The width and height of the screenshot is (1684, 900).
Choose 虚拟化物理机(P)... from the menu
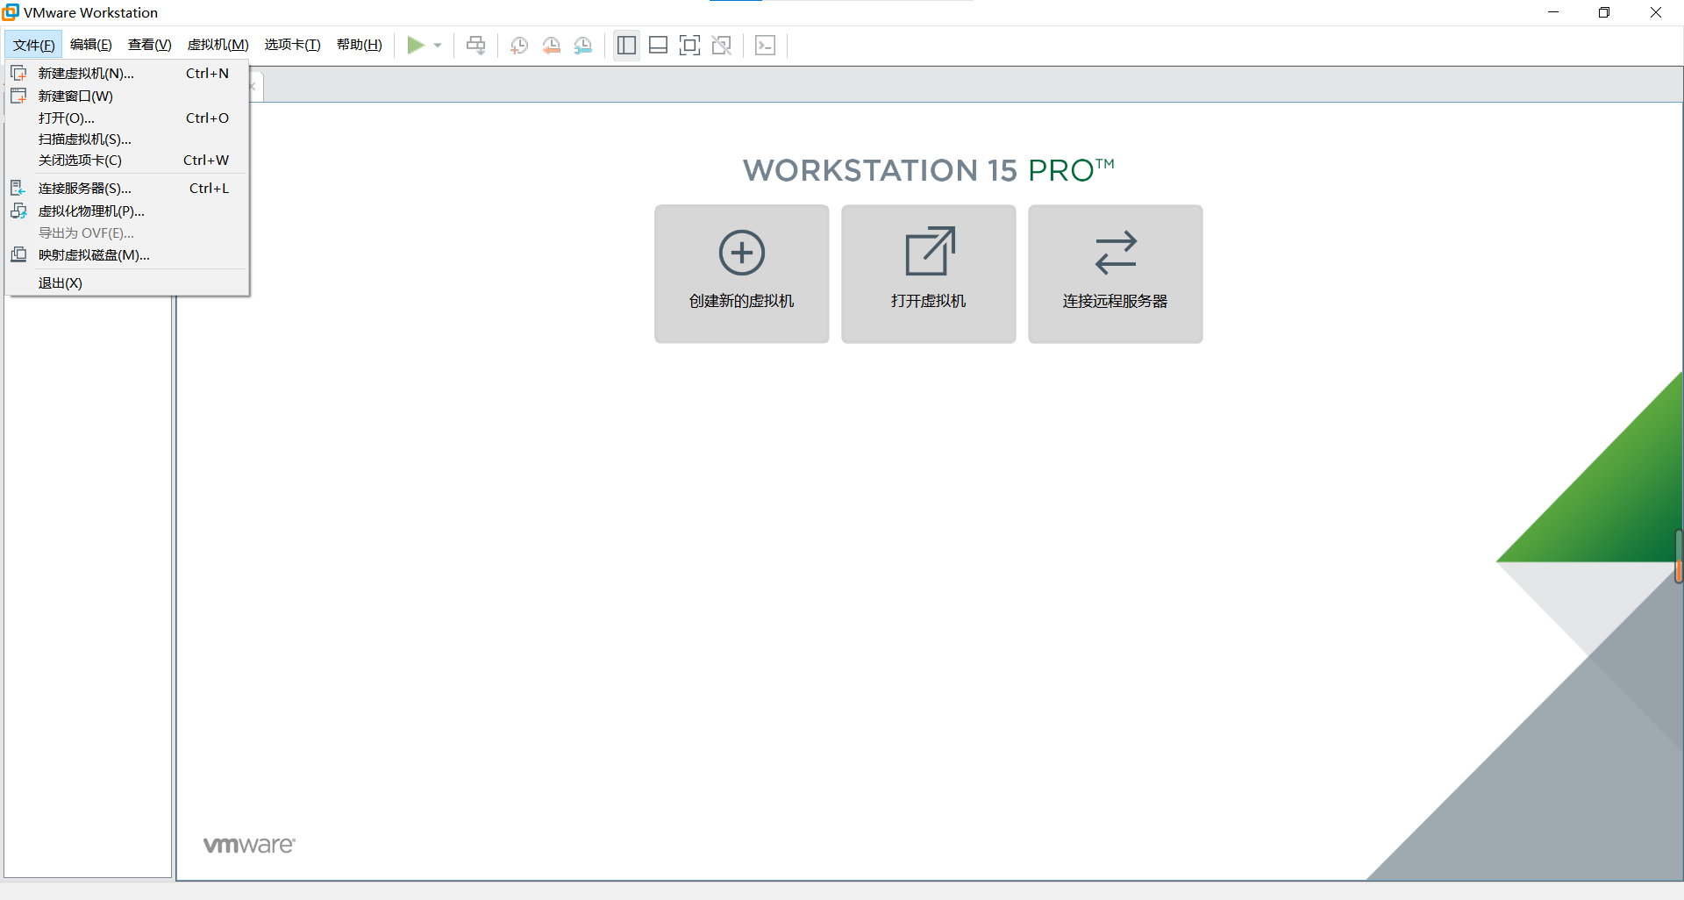coord(128,211)
